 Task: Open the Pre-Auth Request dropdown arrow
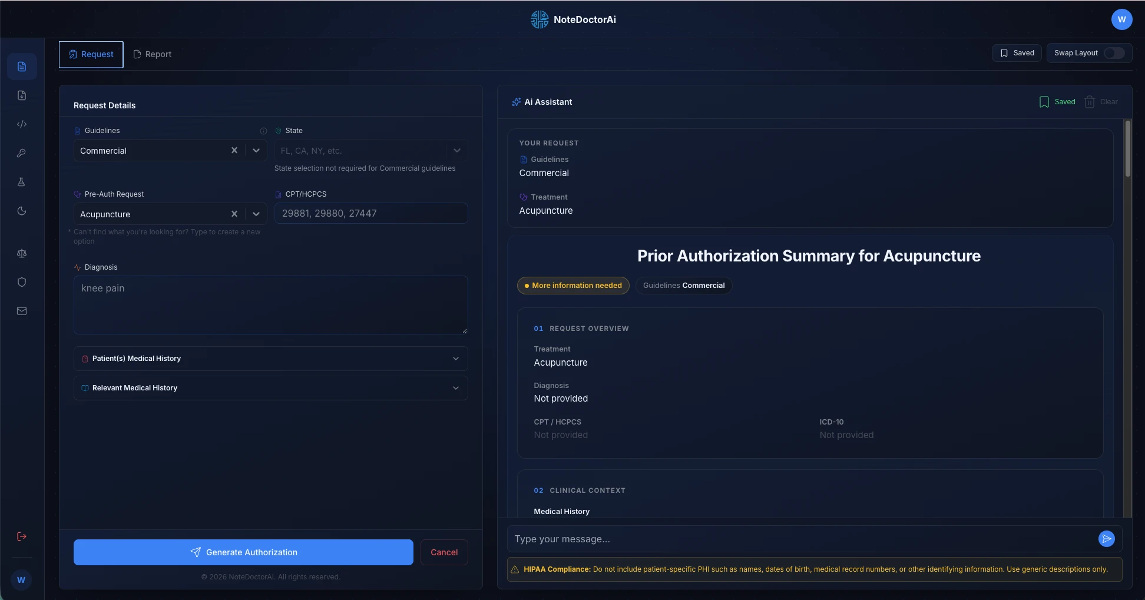(x=256, y=214)
